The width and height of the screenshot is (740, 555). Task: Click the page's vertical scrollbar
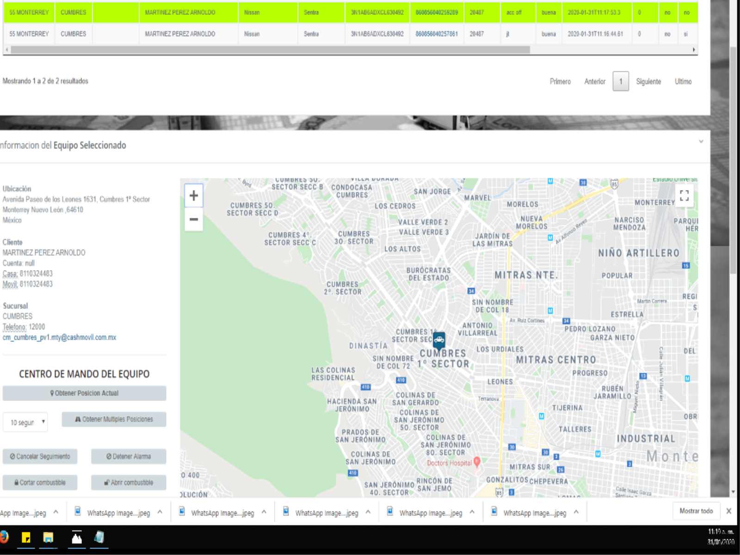[734, 160]
